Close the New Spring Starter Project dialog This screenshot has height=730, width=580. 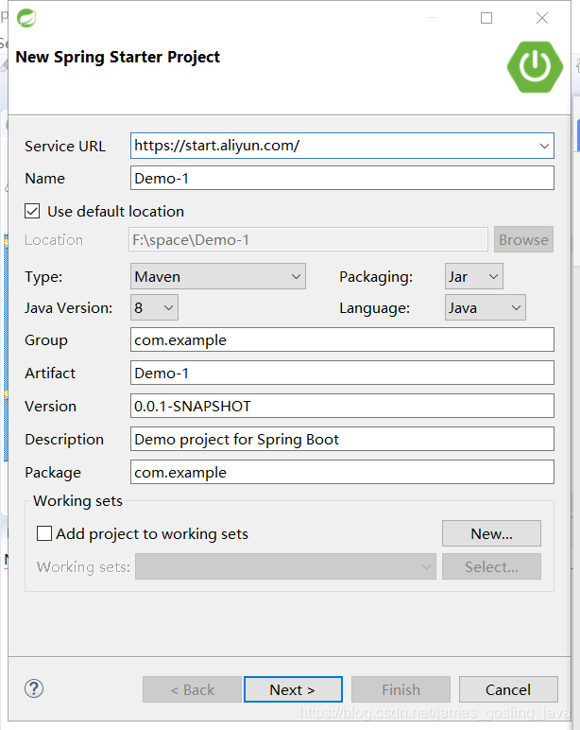(x=542, y=18)
